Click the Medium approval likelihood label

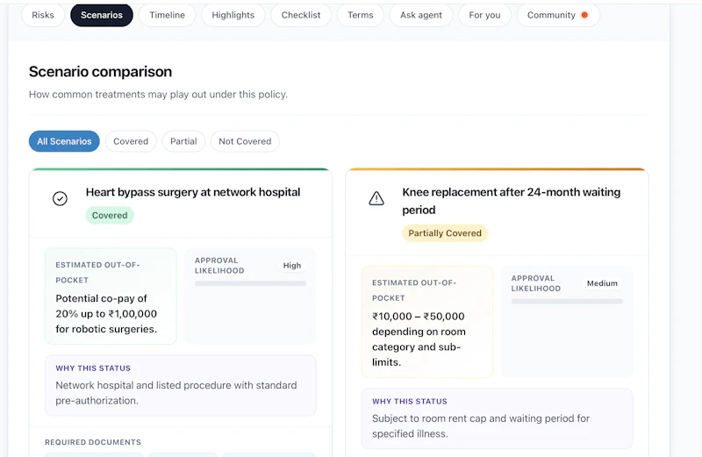pyautogui.click(x=602, y=283)
